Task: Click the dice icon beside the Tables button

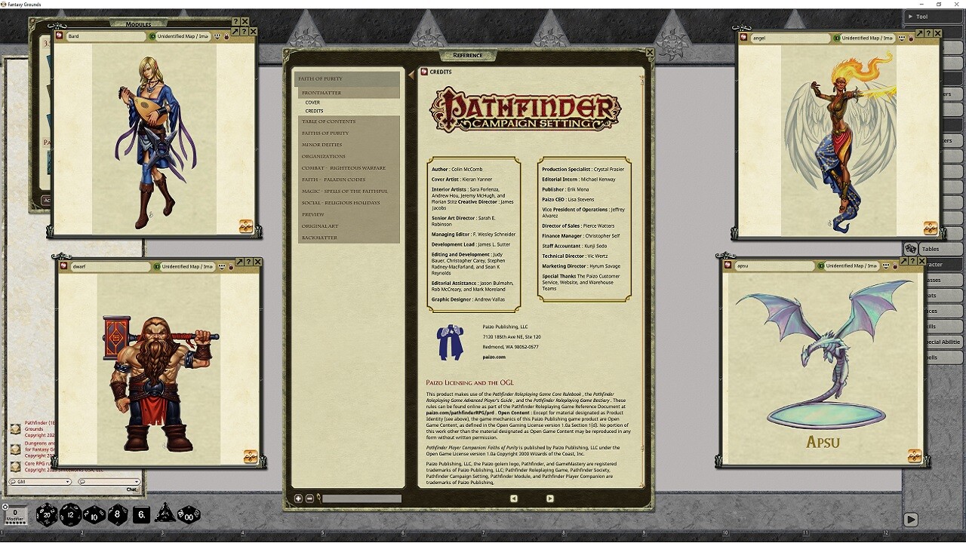Action: (x=910, y=248)
